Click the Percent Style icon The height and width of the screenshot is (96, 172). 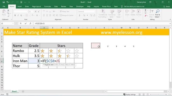(x=84, y=15)
